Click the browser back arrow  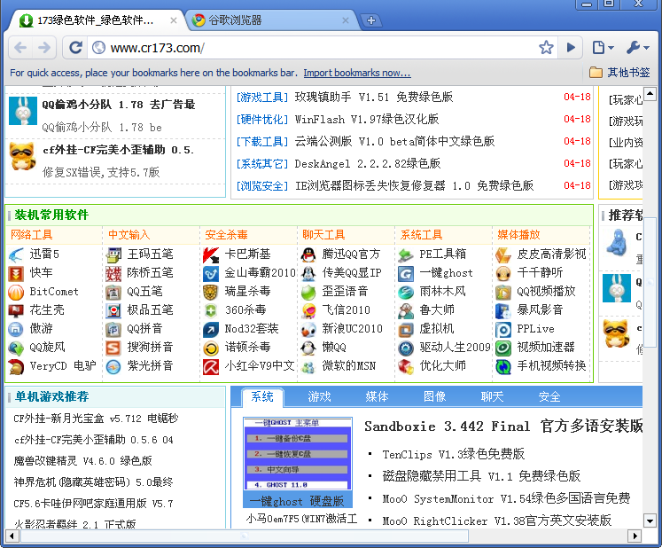(20, 48)
